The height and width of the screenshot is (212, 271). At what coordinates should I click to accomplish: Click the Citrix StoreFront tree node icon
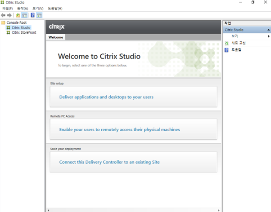pos(8,33)
